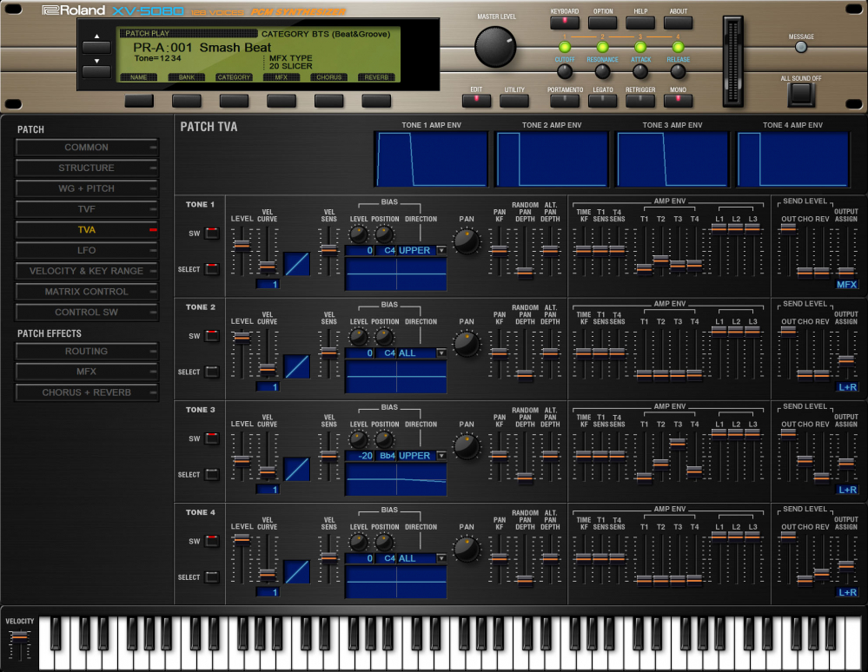Click Tone 4 Bias Position knob
The width and height of the screenshot is (868, 672).
click(x=384, y=542)
